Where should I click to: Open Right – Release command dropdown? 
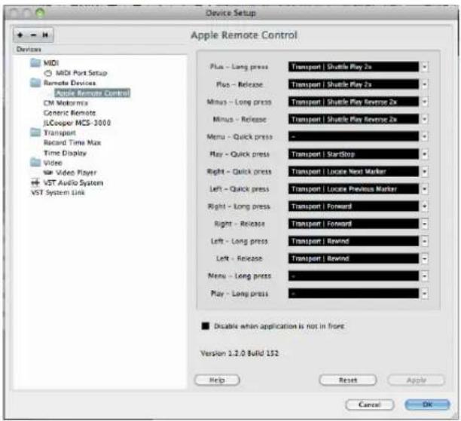425,224
